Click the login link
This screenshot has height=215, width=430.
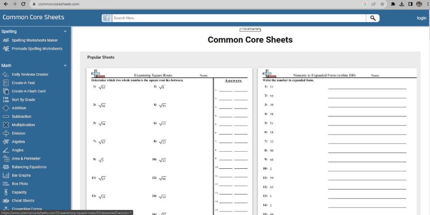(422, 18)
